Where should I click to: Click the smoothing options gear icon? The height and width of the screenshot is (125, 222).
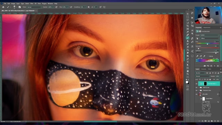[x=89, y=7]
